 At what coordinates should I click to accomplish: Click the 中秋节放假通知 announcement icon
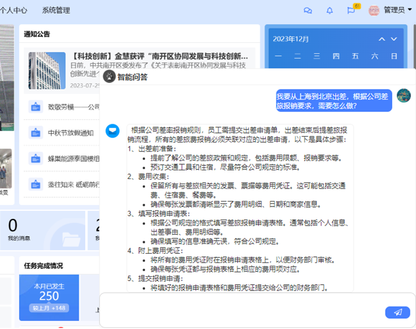tap(35, 132)
